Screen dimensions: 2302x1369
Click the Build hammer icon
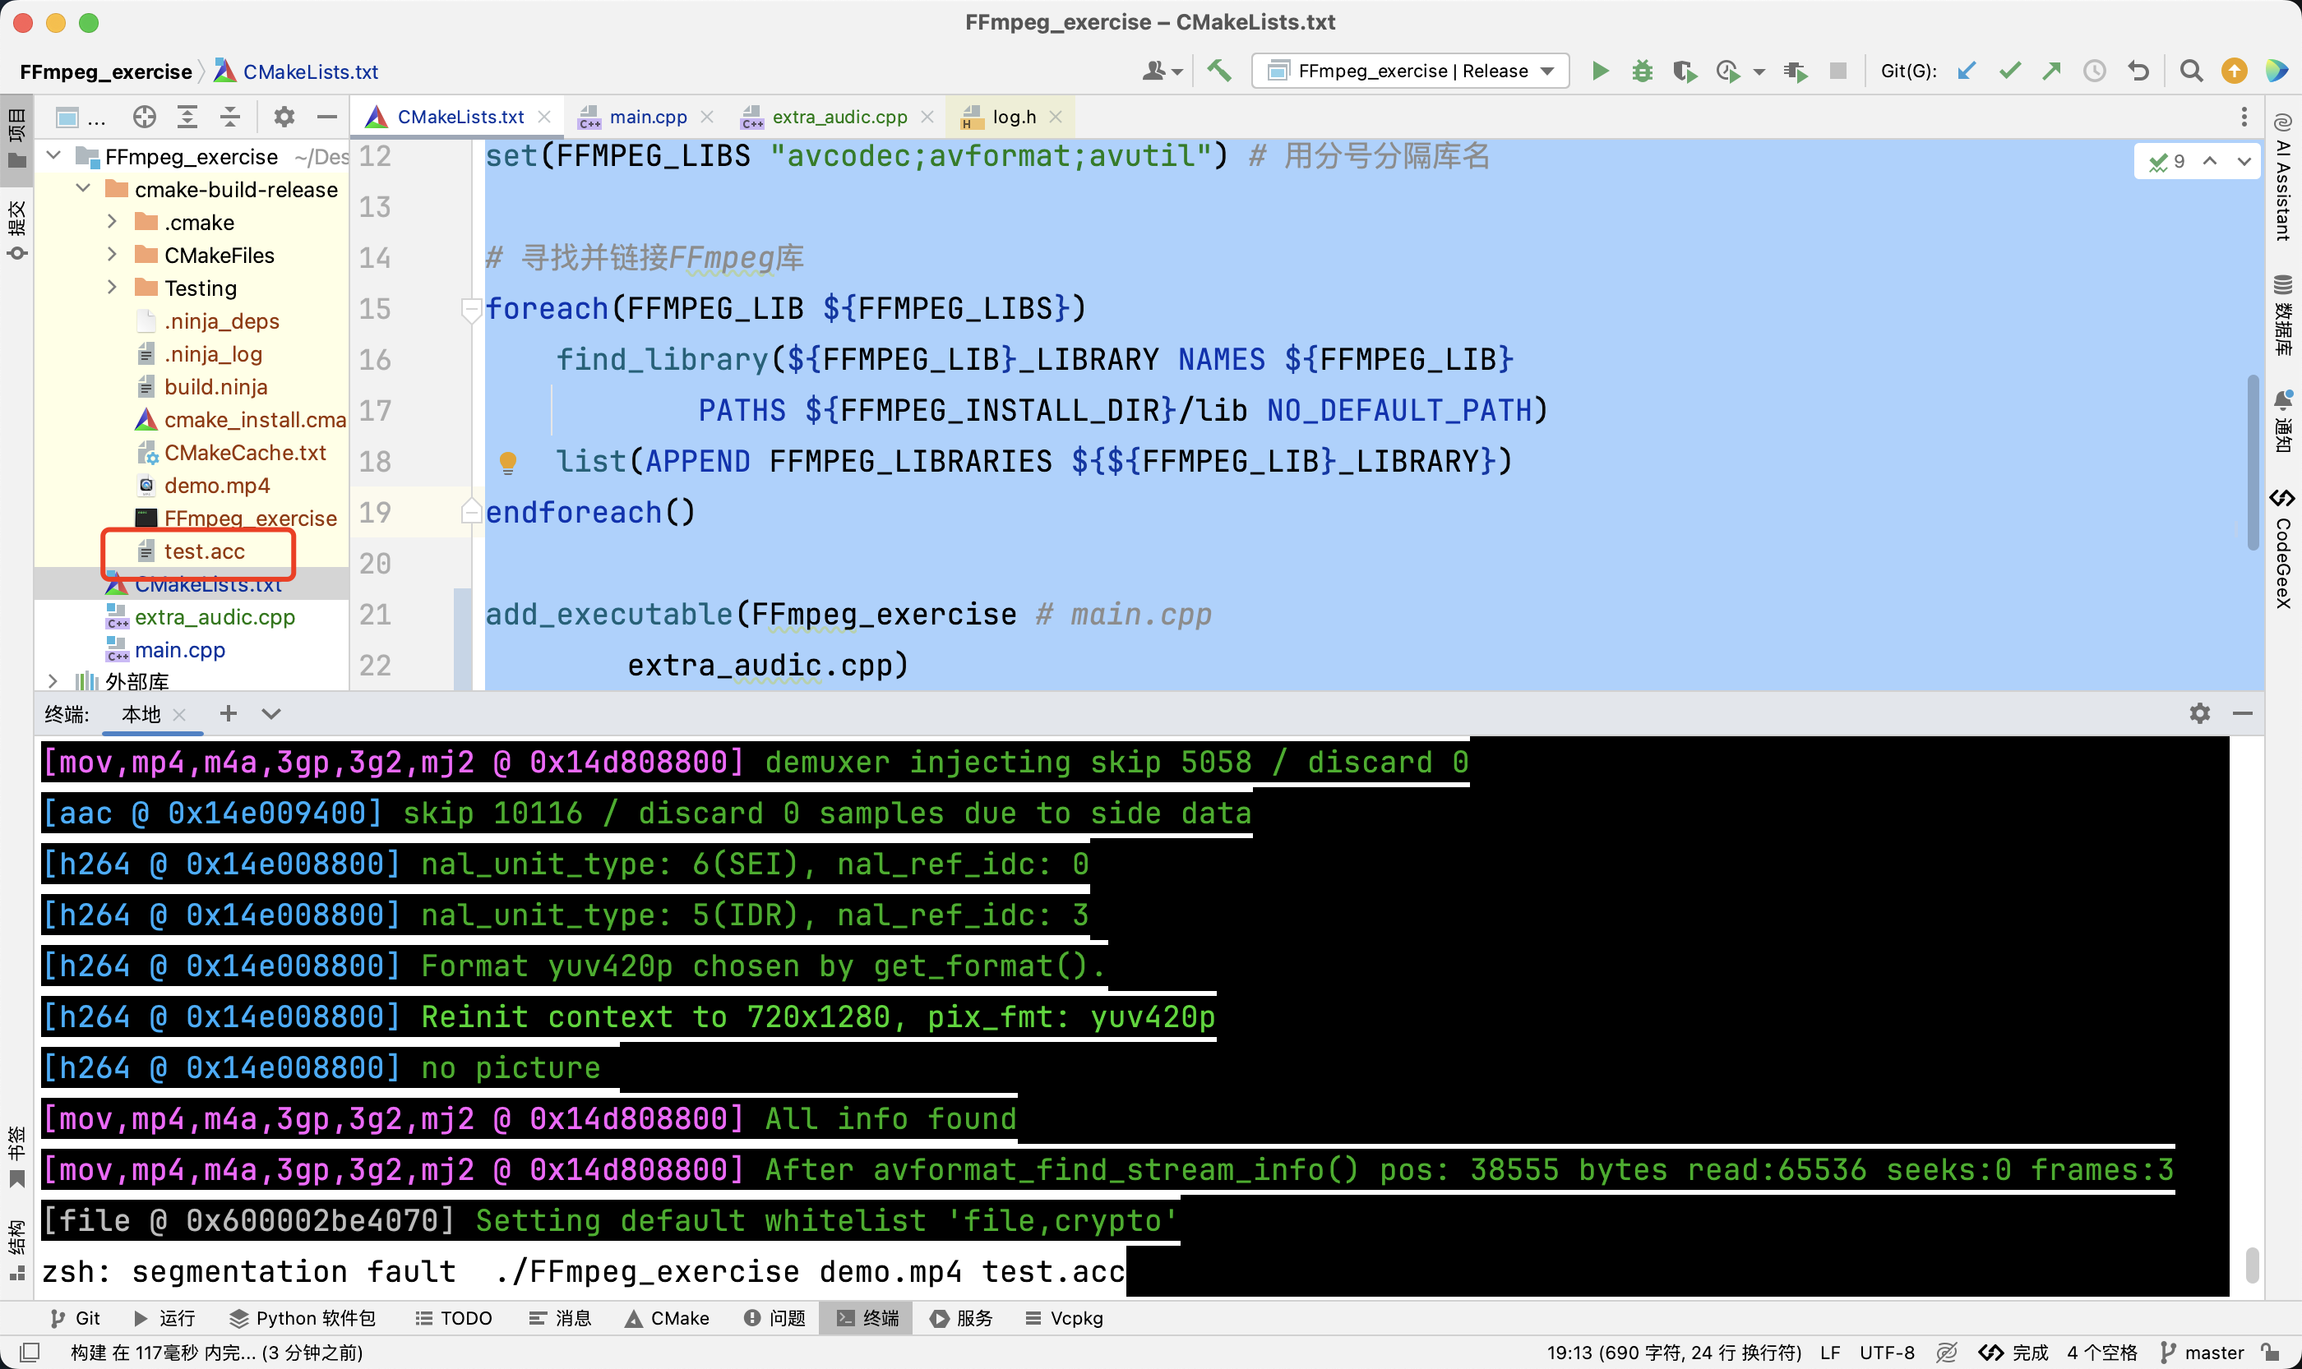pos(1219,71)
